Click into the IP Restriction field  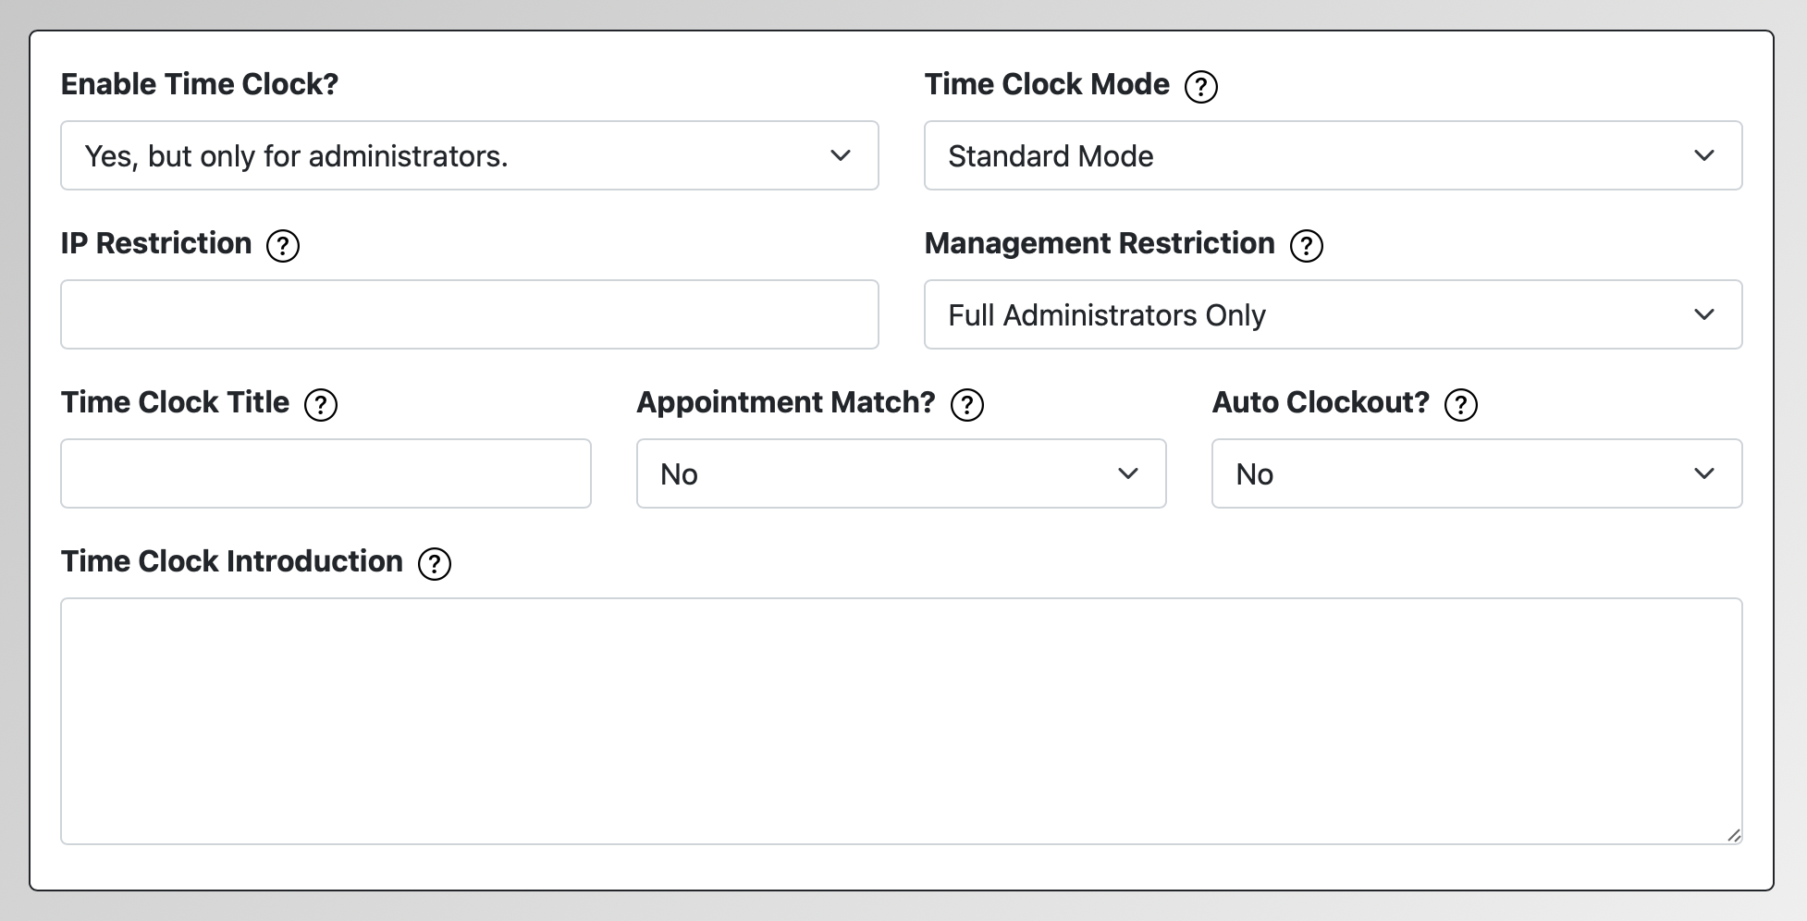click(469, 314)
